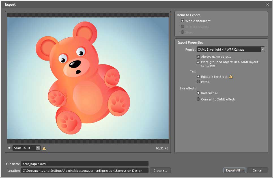
Task: Click the warning icon next to Editable TextBlock
Action: click(231, 76)
